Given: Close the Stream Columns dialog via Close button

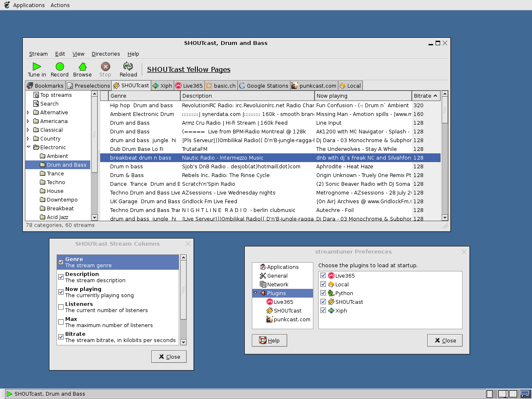Looking at the screenshot, I should [x=169, y=357].
